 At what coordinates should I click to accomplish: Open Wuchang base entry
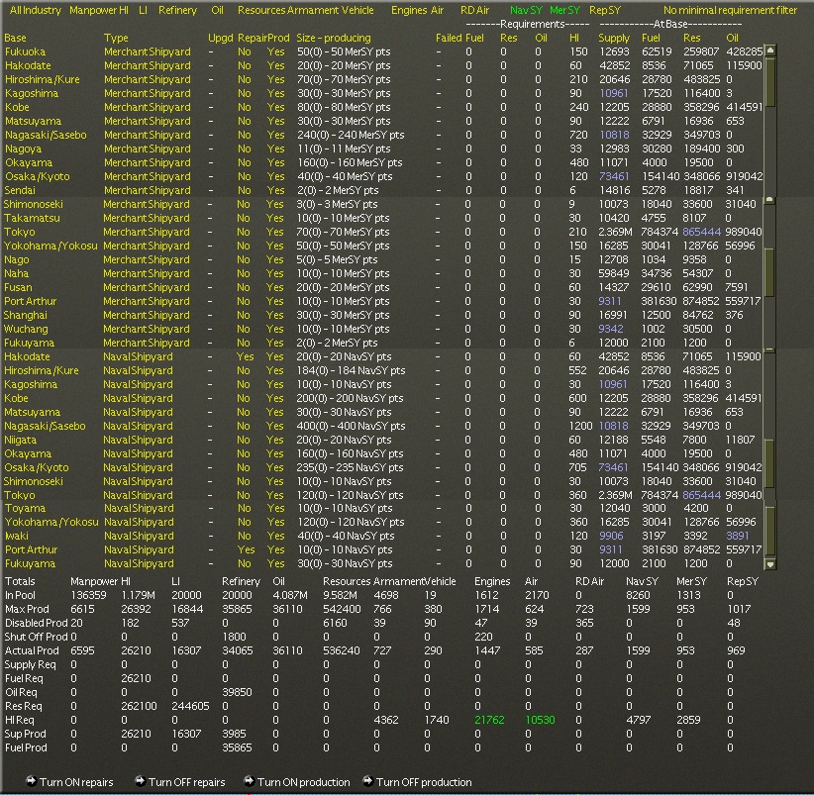coord(26,329)
